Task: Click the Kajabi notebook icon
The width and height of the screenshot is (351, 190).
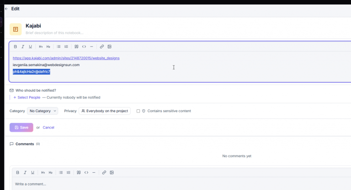Action: tap(16, 29)
